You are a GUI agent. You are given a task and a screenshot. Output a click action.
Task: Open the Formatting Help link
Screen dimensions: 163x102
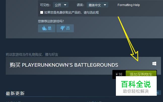[128, 5]
